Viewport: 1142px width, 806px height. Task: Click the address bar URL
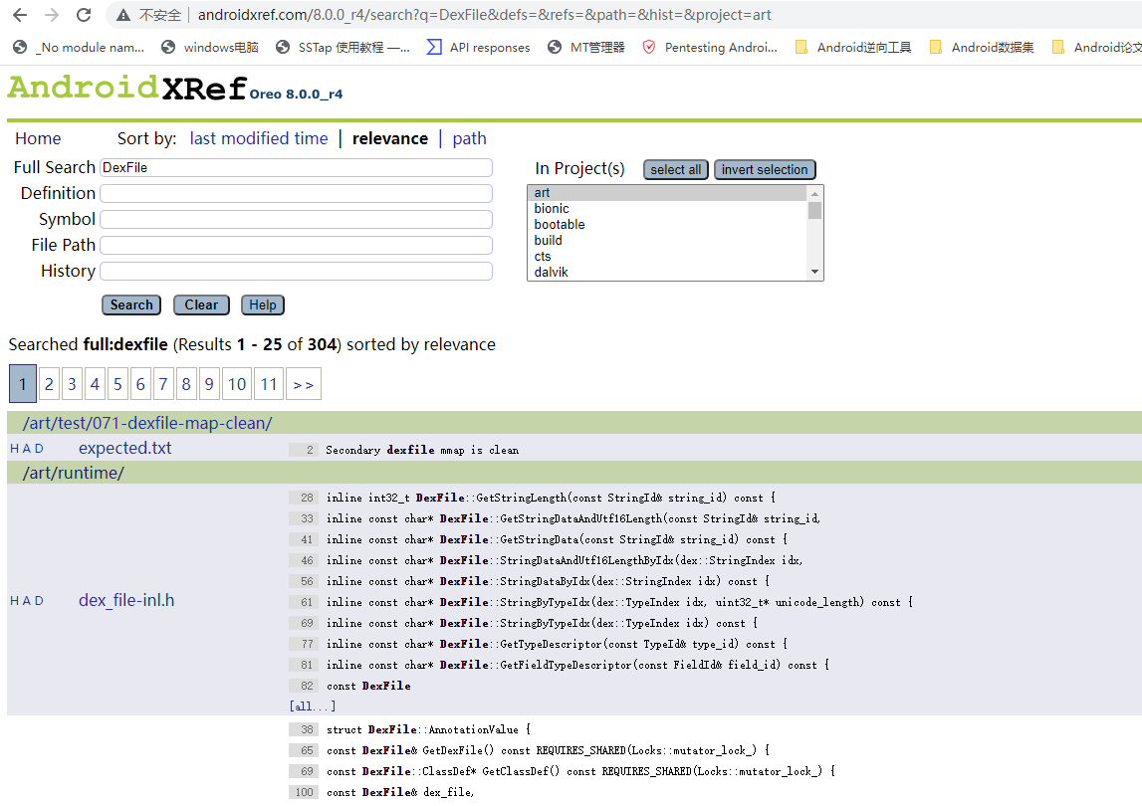[x=484, y=15]
